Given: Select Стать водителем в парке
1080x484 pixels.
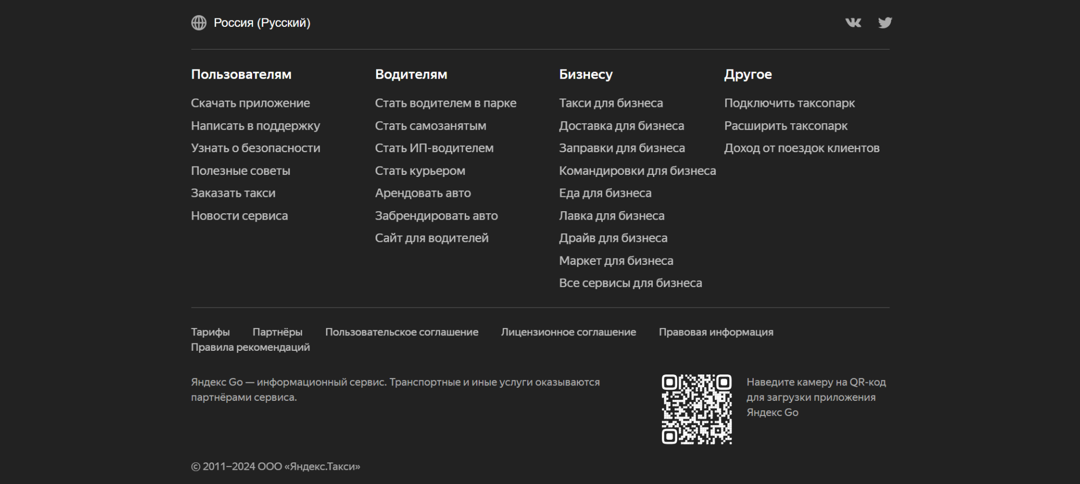Looking at the screenshot, I should [x=446, y=103].
